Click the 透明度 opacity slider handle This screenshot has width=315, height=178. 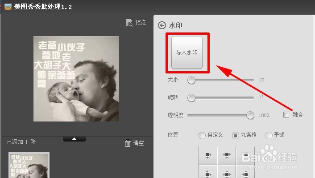(x=250, y=115)
